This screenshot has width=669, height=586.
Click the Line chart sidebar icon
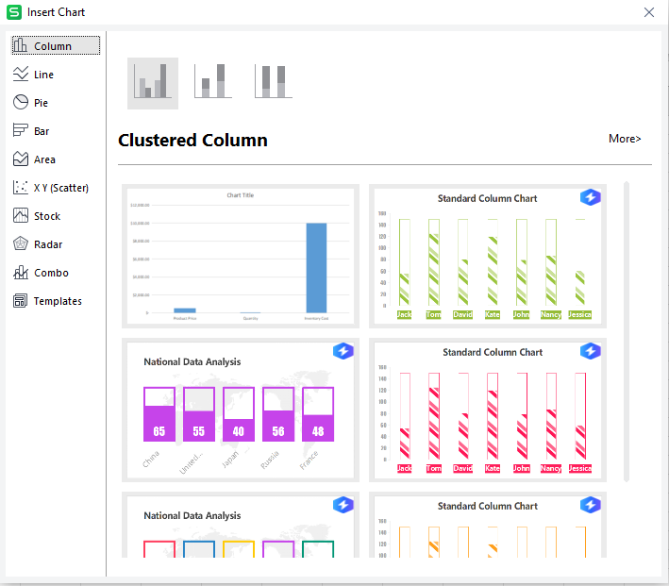[x=21, y=74]
